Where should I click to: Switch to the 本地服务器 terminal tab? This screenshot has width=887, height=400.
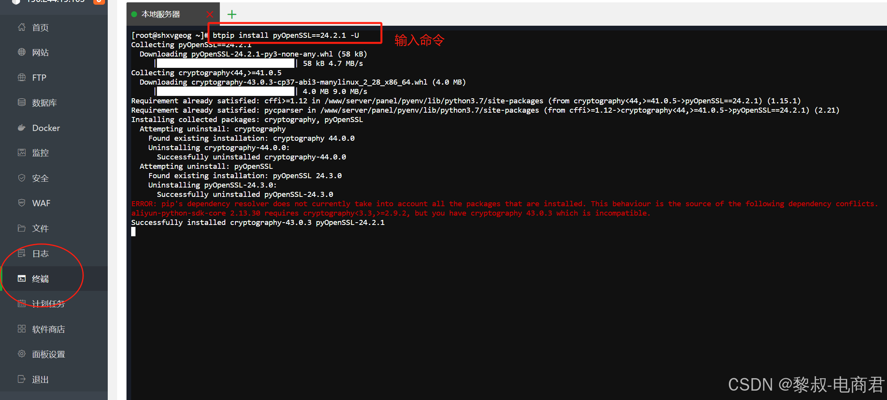point(161,14)
